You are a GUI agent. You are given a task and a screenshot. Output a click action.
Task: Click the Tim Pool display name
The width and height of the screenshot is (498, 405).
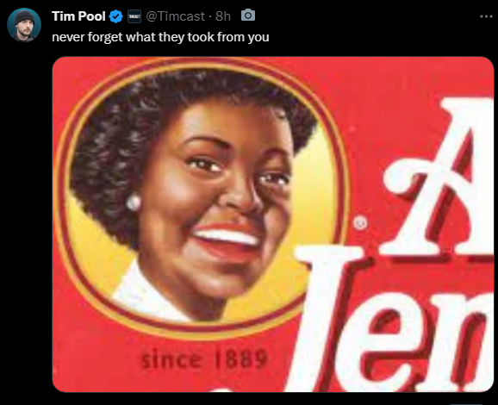coord(78,16)
